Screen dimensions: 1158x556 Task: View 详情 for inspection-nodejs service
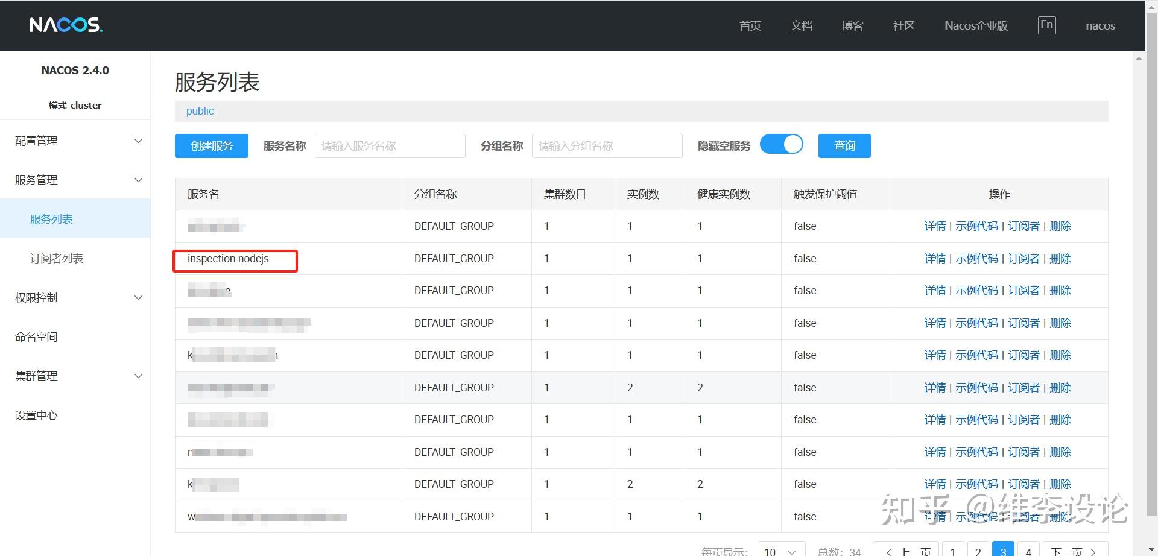(x=935, y=258)
